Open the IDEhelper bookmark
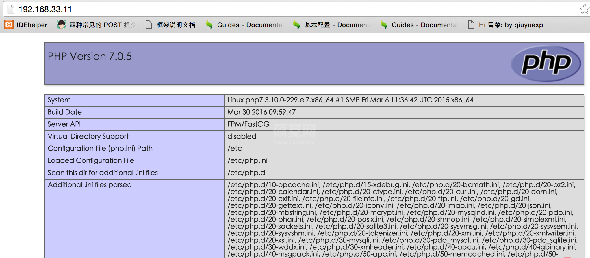Viewport: 590px width, 258px height. (32, 25)
